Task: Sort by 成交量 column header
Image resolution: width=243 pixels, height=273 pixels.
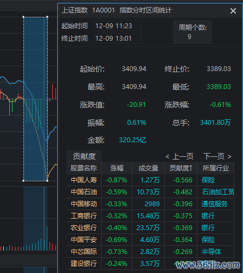Action: click(x=148, y=168)
